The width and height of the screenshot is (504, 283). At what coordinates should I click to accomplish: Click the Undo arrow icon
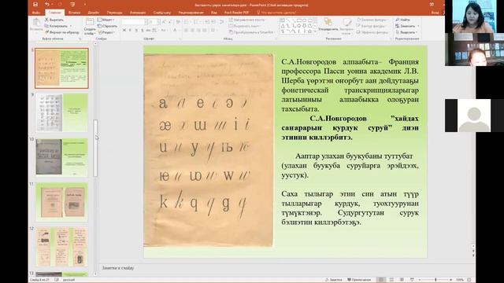pyautogui.click(x=47, y=5)
